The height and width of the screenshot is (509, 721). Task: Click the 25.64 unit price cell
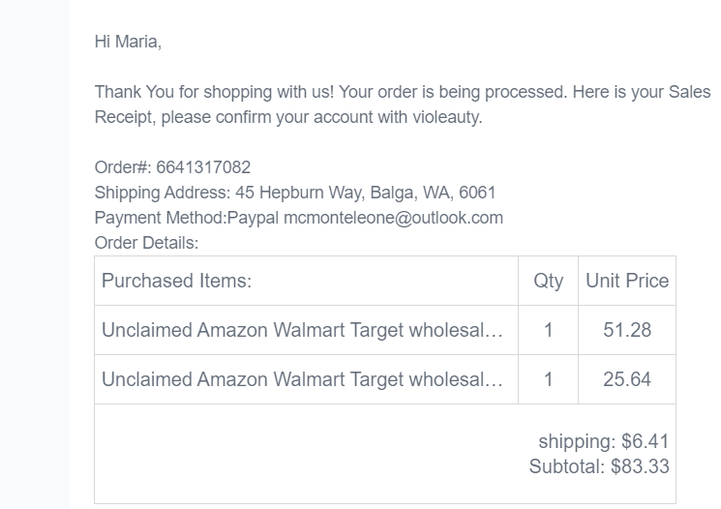point(627,379)
